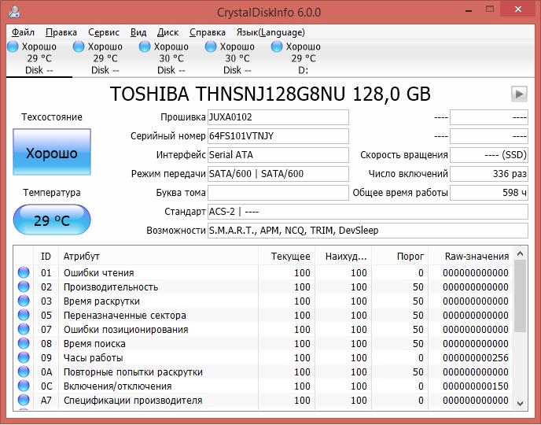Select the first disk status orb
This screenshot has width=541, height=425.
[x=13, y=47]
